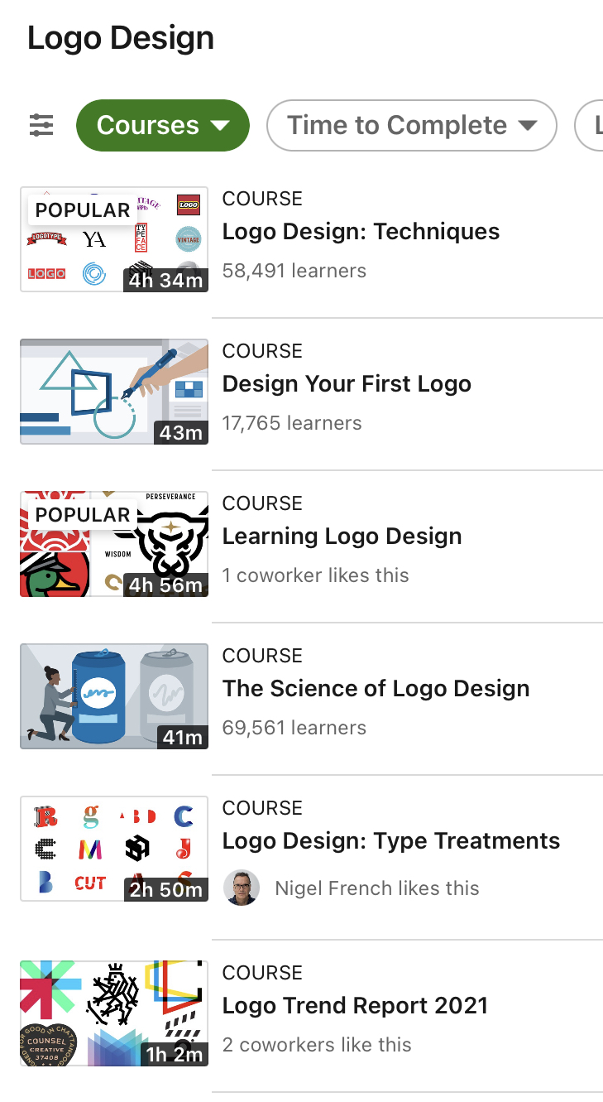Click 'Nigel French likes this'
This screenshot has height=1102, width=603.
(x=377, y=887)
